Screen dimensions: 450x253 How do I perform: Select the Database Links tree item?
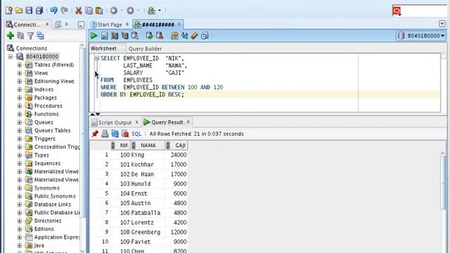(x=53, y=205)
